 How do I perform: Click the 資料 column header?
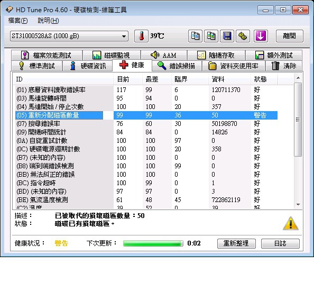(x=230, y=79)
